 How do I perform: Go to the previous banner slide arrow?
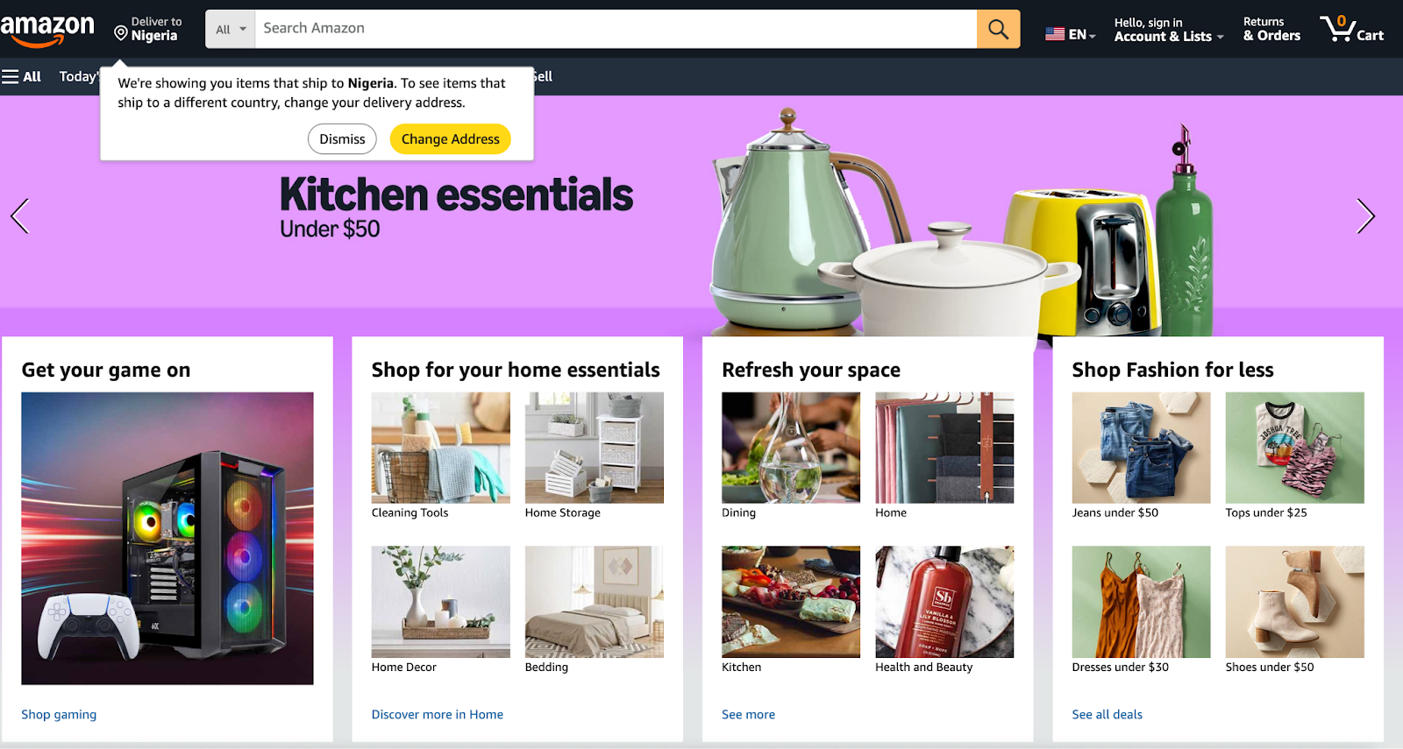(x=19, y=216)
